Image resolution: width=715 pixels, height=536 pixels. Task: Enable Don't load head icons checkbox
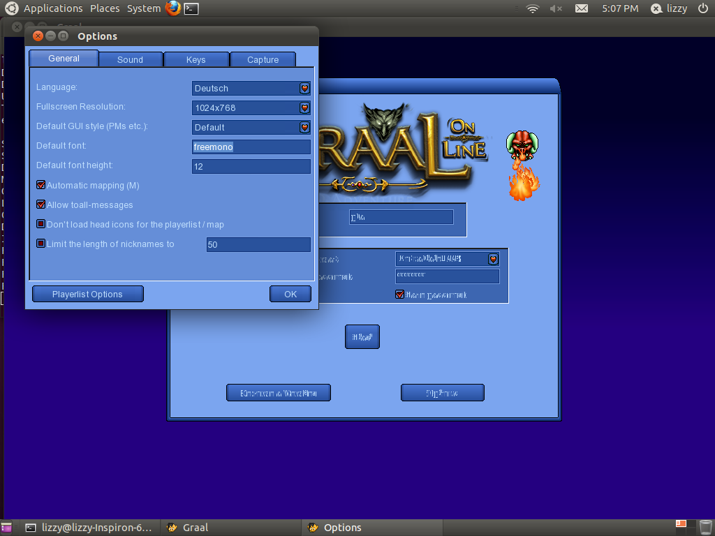[x=41, y=225]
